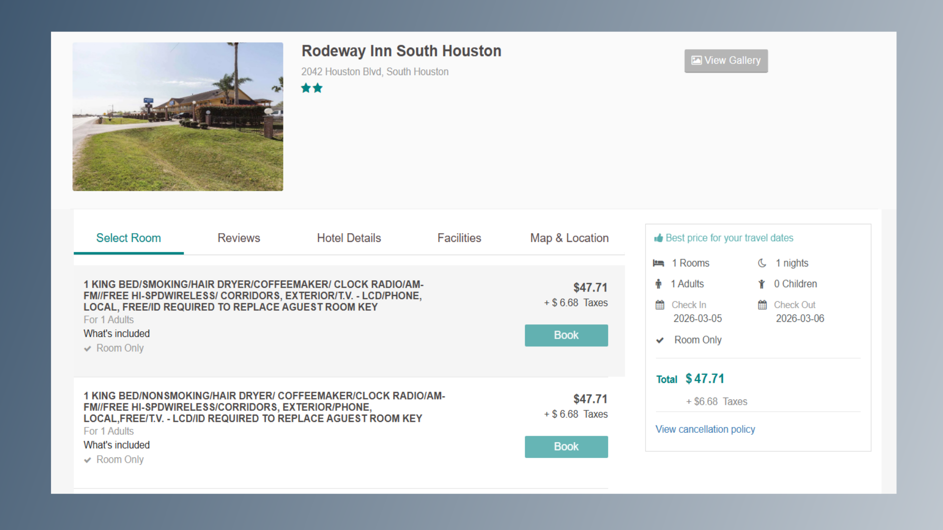The width and height of the screenshot is (943, 530).
Task: Click the Check In calendar icon
Action: pyautogui.click(x=660, y=305)
